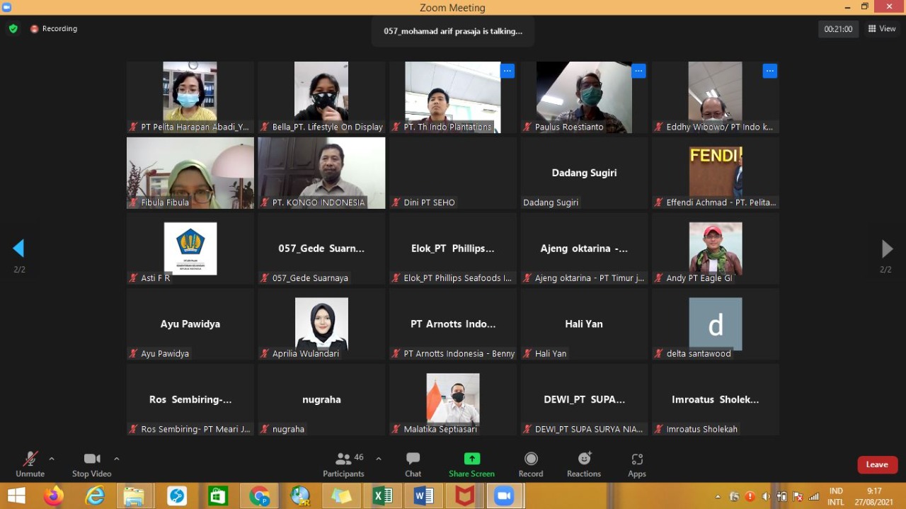The image size is (906, 509).
Task: Open the Chat panel
Action: (413, 464)
